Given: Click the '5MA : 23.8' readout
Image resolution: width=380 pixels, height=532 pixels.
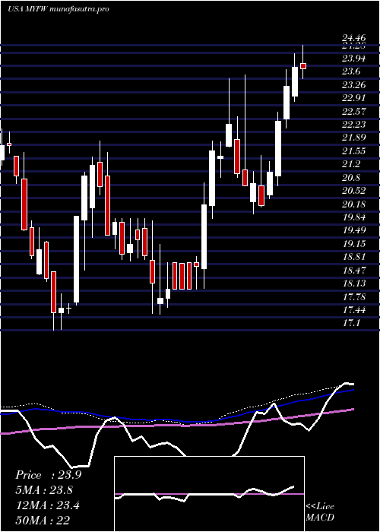Looking at the screenshot, I should point(44,490).
